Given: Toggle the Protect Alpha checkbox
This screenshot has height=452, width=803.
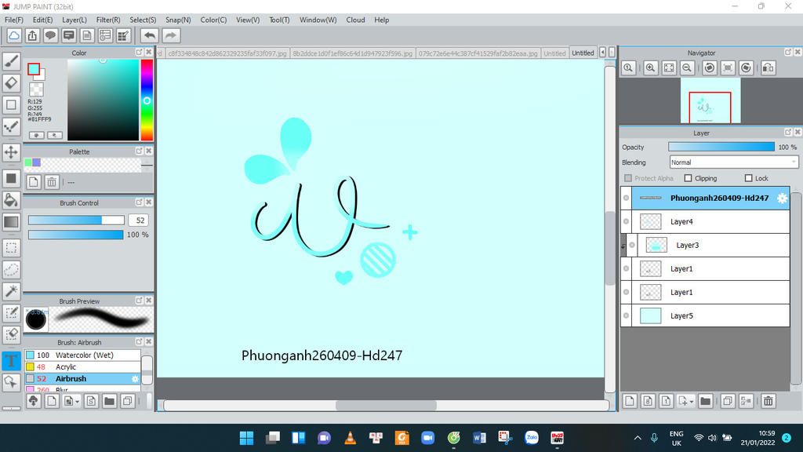Looking at the screenshot, I should coord(628,178).
